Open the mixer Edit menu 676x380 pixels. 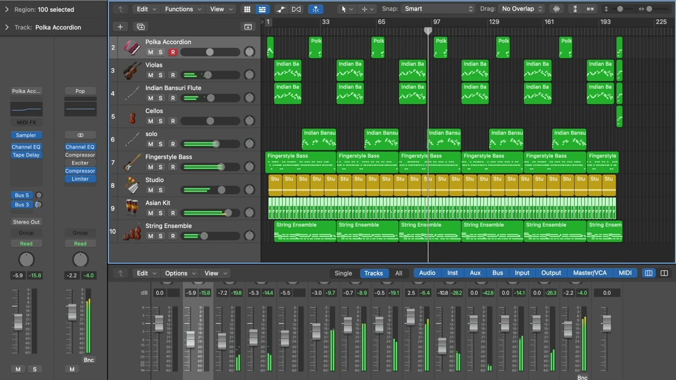click(146, 273)
